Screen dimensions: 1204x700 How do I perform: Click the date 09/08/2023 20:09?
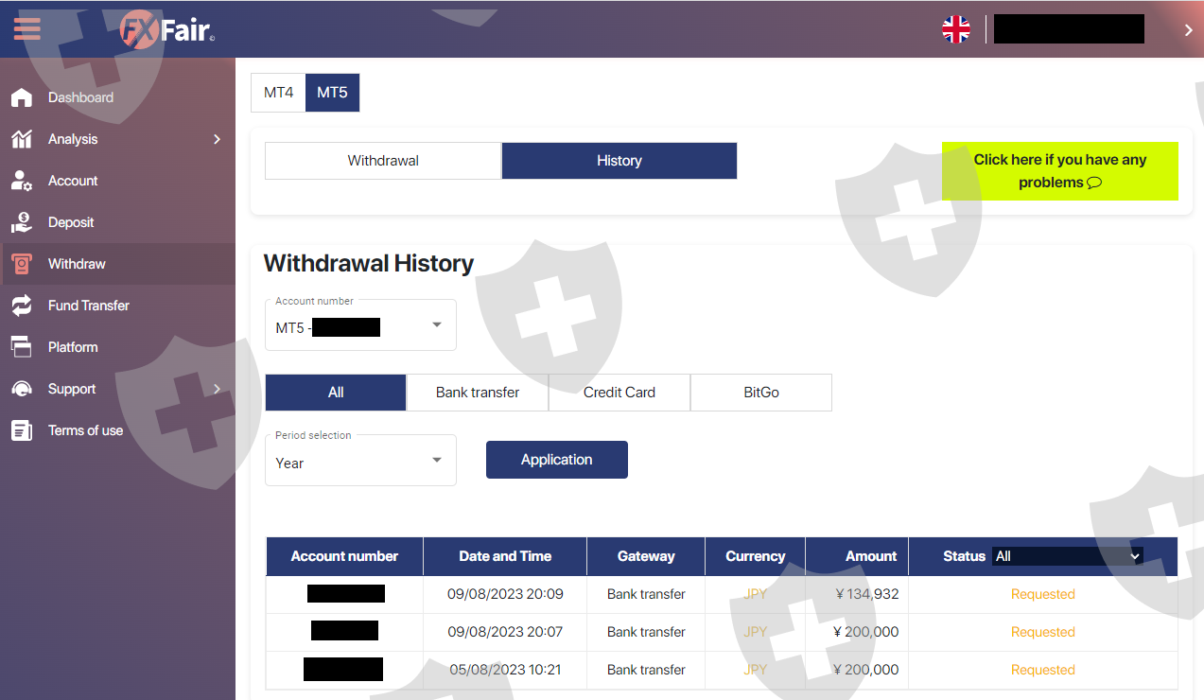coord(505,594)
